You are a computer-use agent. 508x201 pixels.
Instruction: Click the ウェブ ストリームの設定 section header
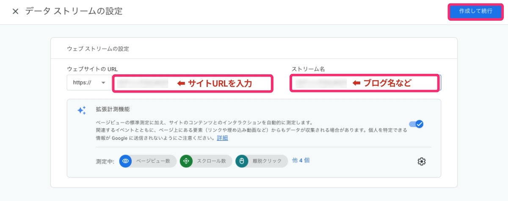click(x=98, y=49)
